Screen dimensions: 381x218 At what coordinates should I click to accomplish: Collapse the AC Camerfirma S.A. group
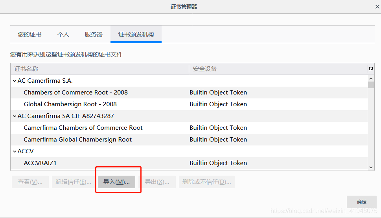[15, 81]
